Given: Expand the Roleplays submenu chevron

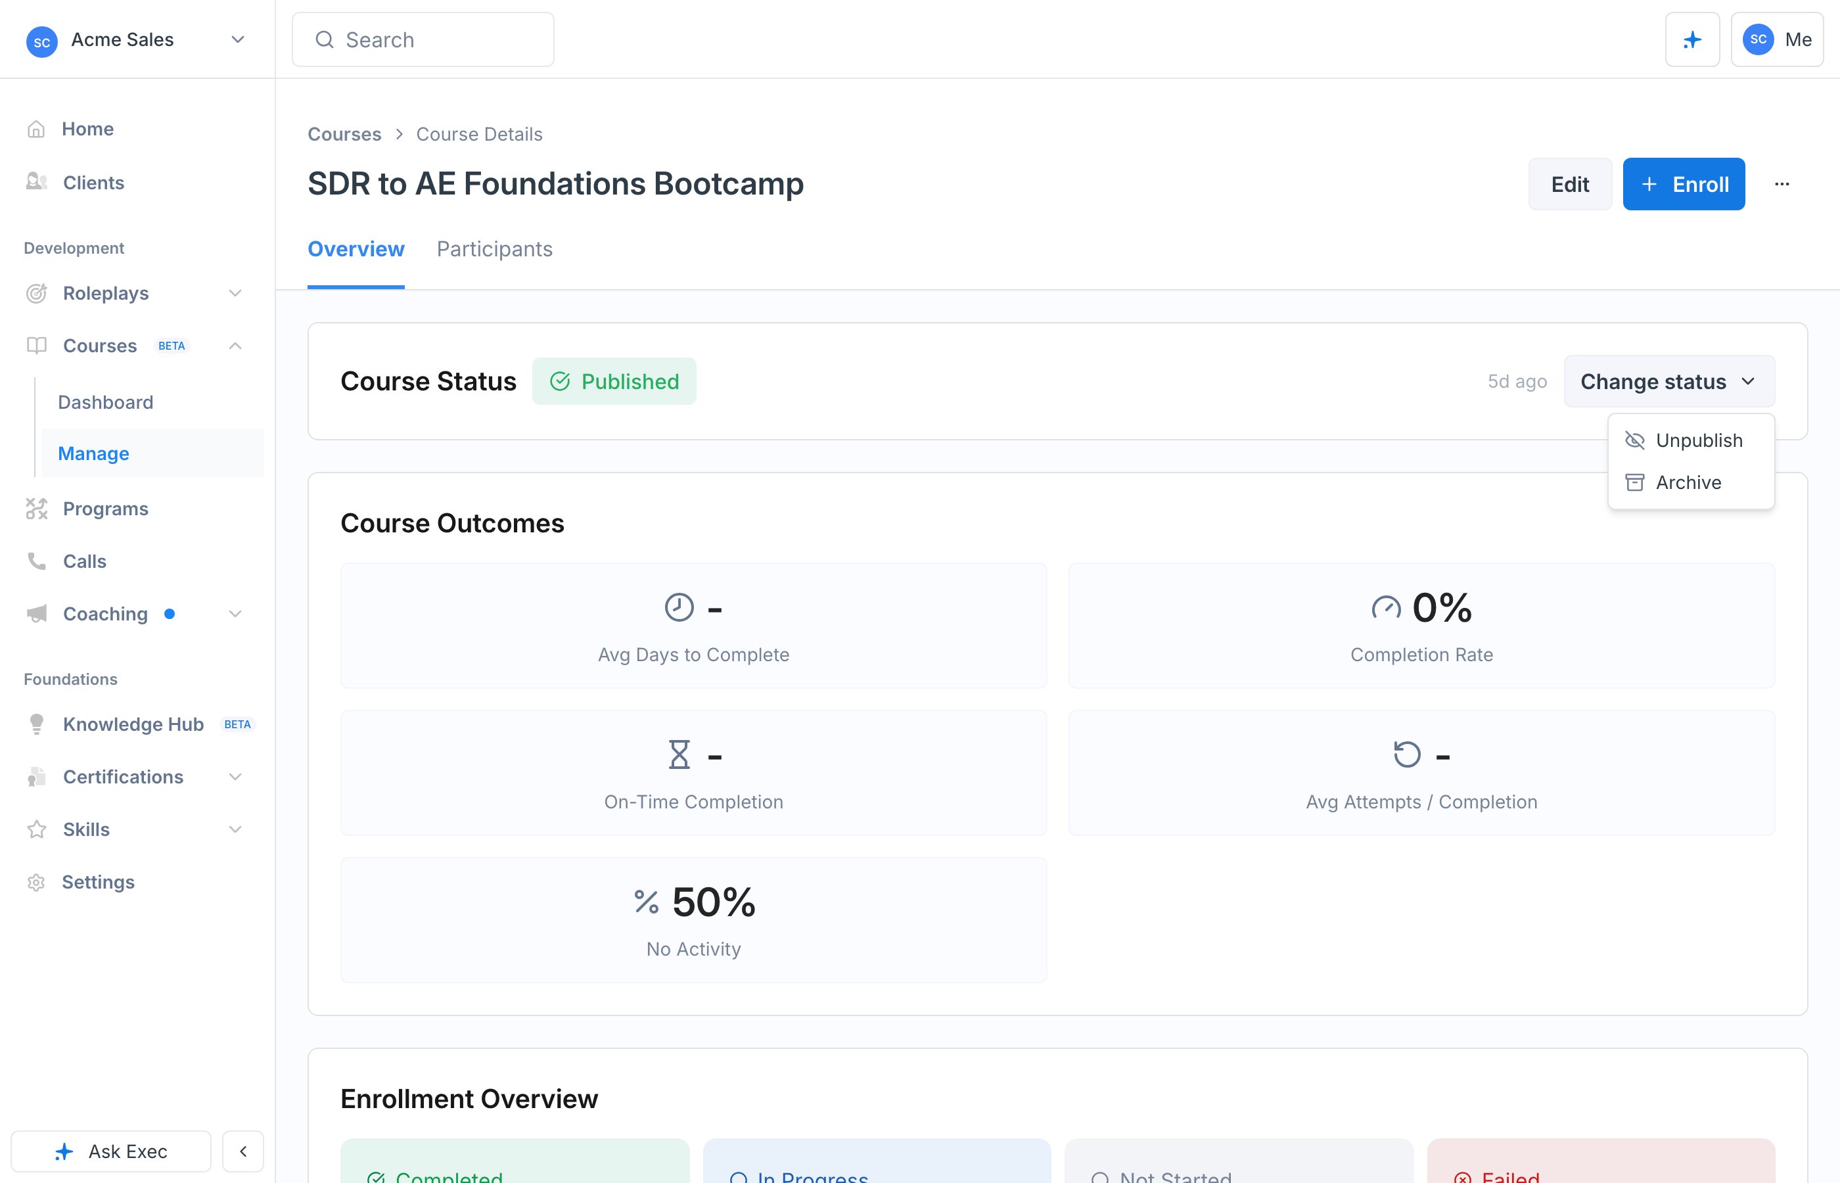Looking at the screenshot, I should click(x=236, y=292).
